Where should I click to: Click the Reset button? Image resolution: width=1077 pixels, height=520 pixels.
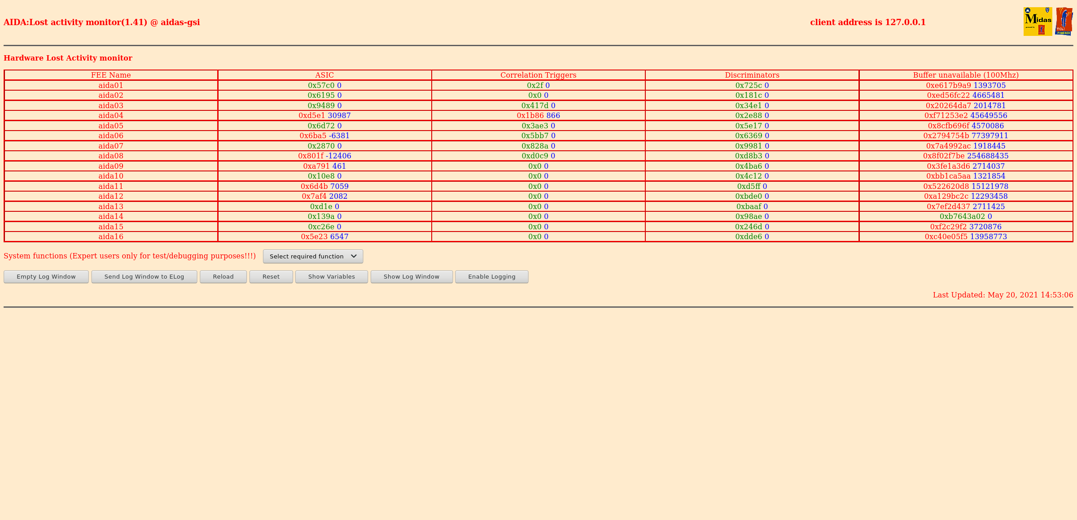271,276
